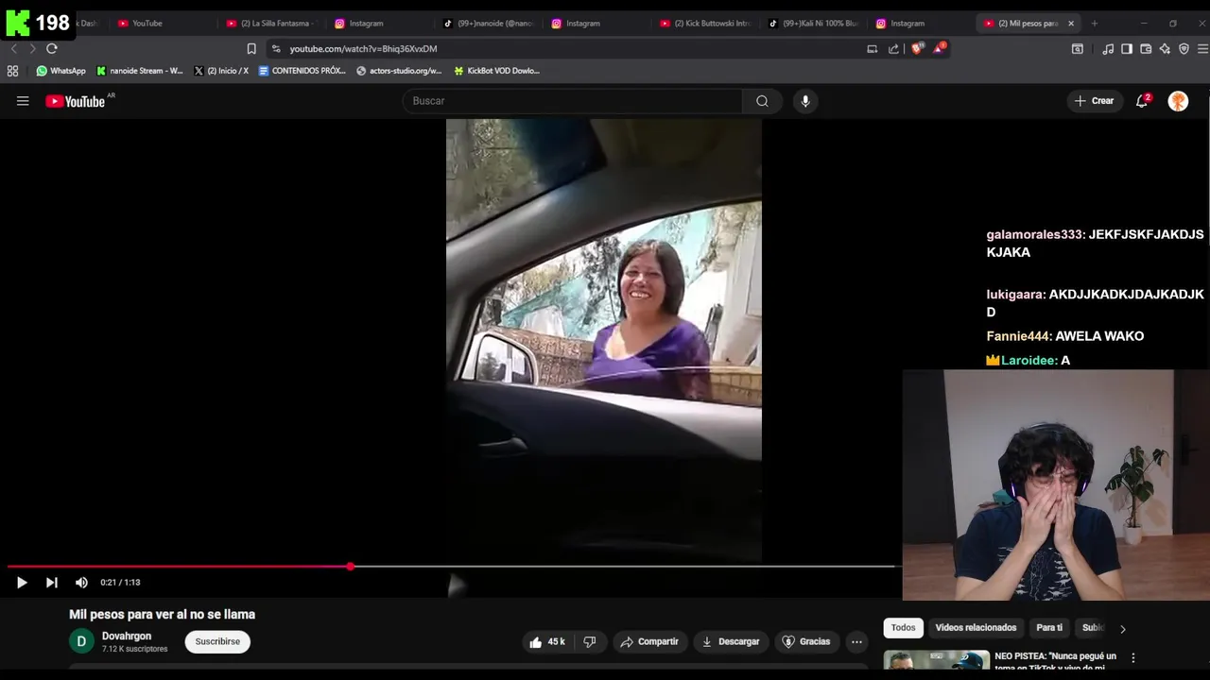The height and width of the screenshot is (680, 1210).
Task: Switch to the Kali Ni 100% Blu tab
Action: click(x=815, y=23)
